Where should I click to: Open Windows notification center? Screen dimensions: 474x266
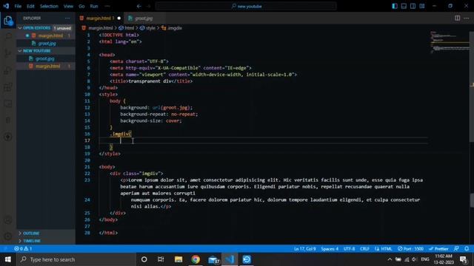[464, 259]
